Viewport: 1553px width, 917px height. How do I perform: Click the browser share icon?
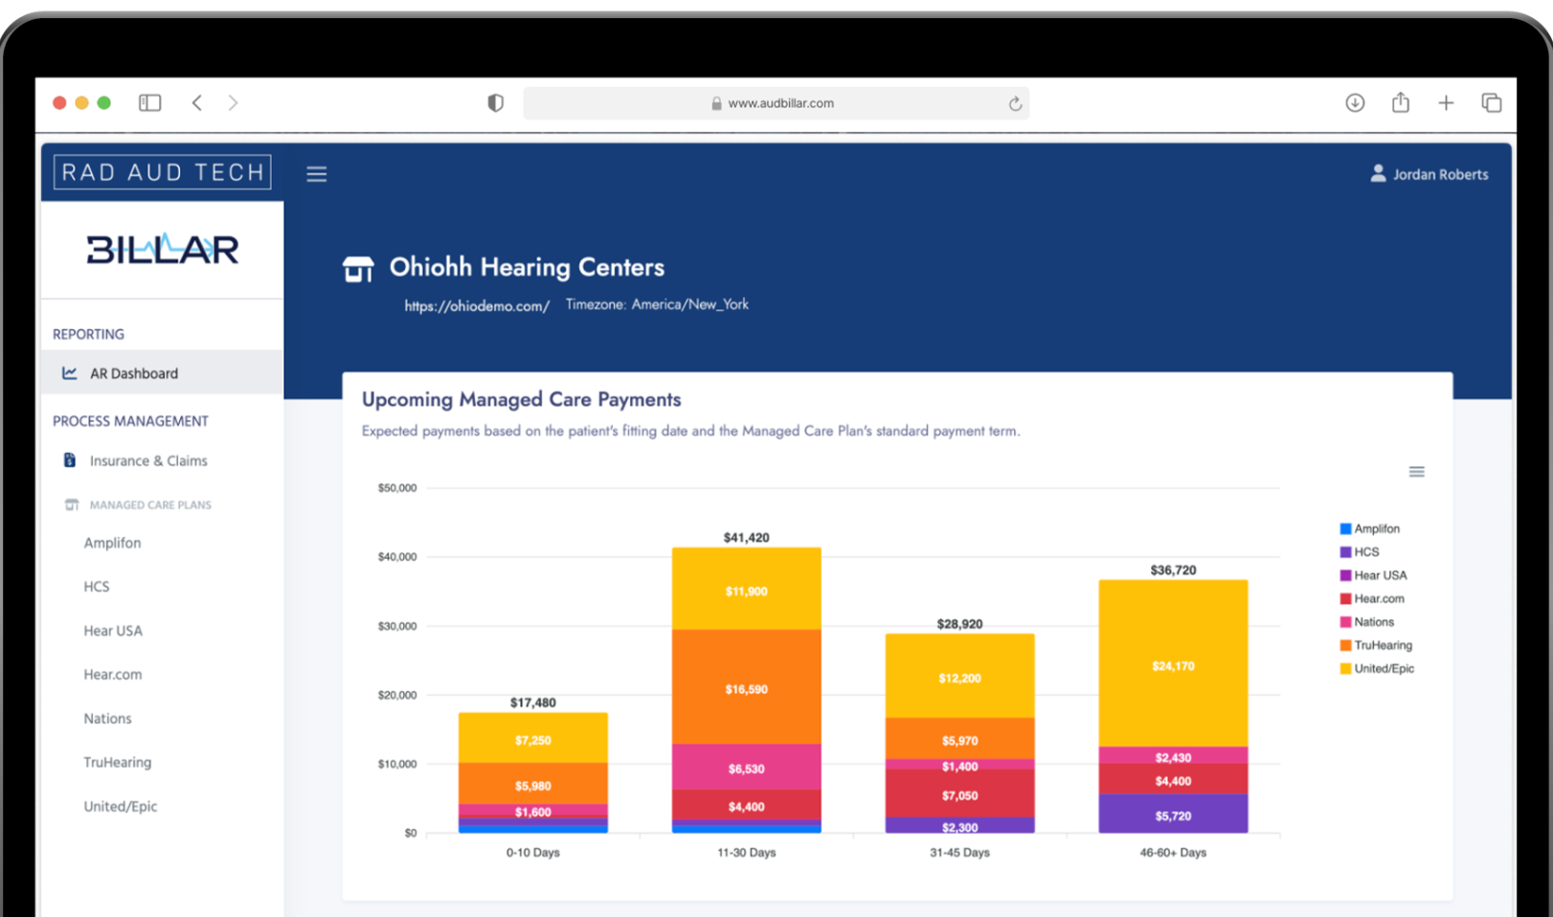[1400, 103]
